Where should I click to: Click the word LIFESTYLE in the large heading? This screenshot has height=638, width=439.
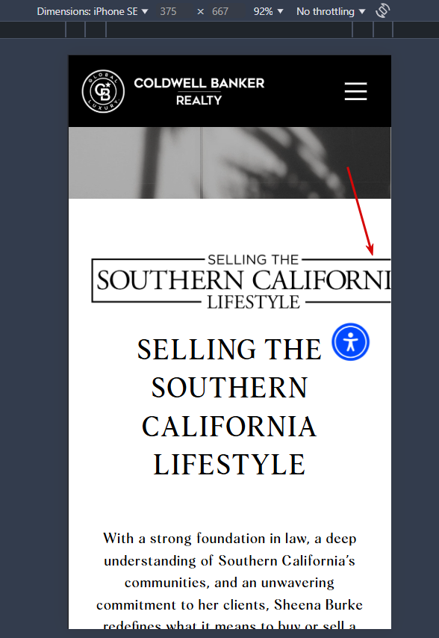tap(229, 465)
